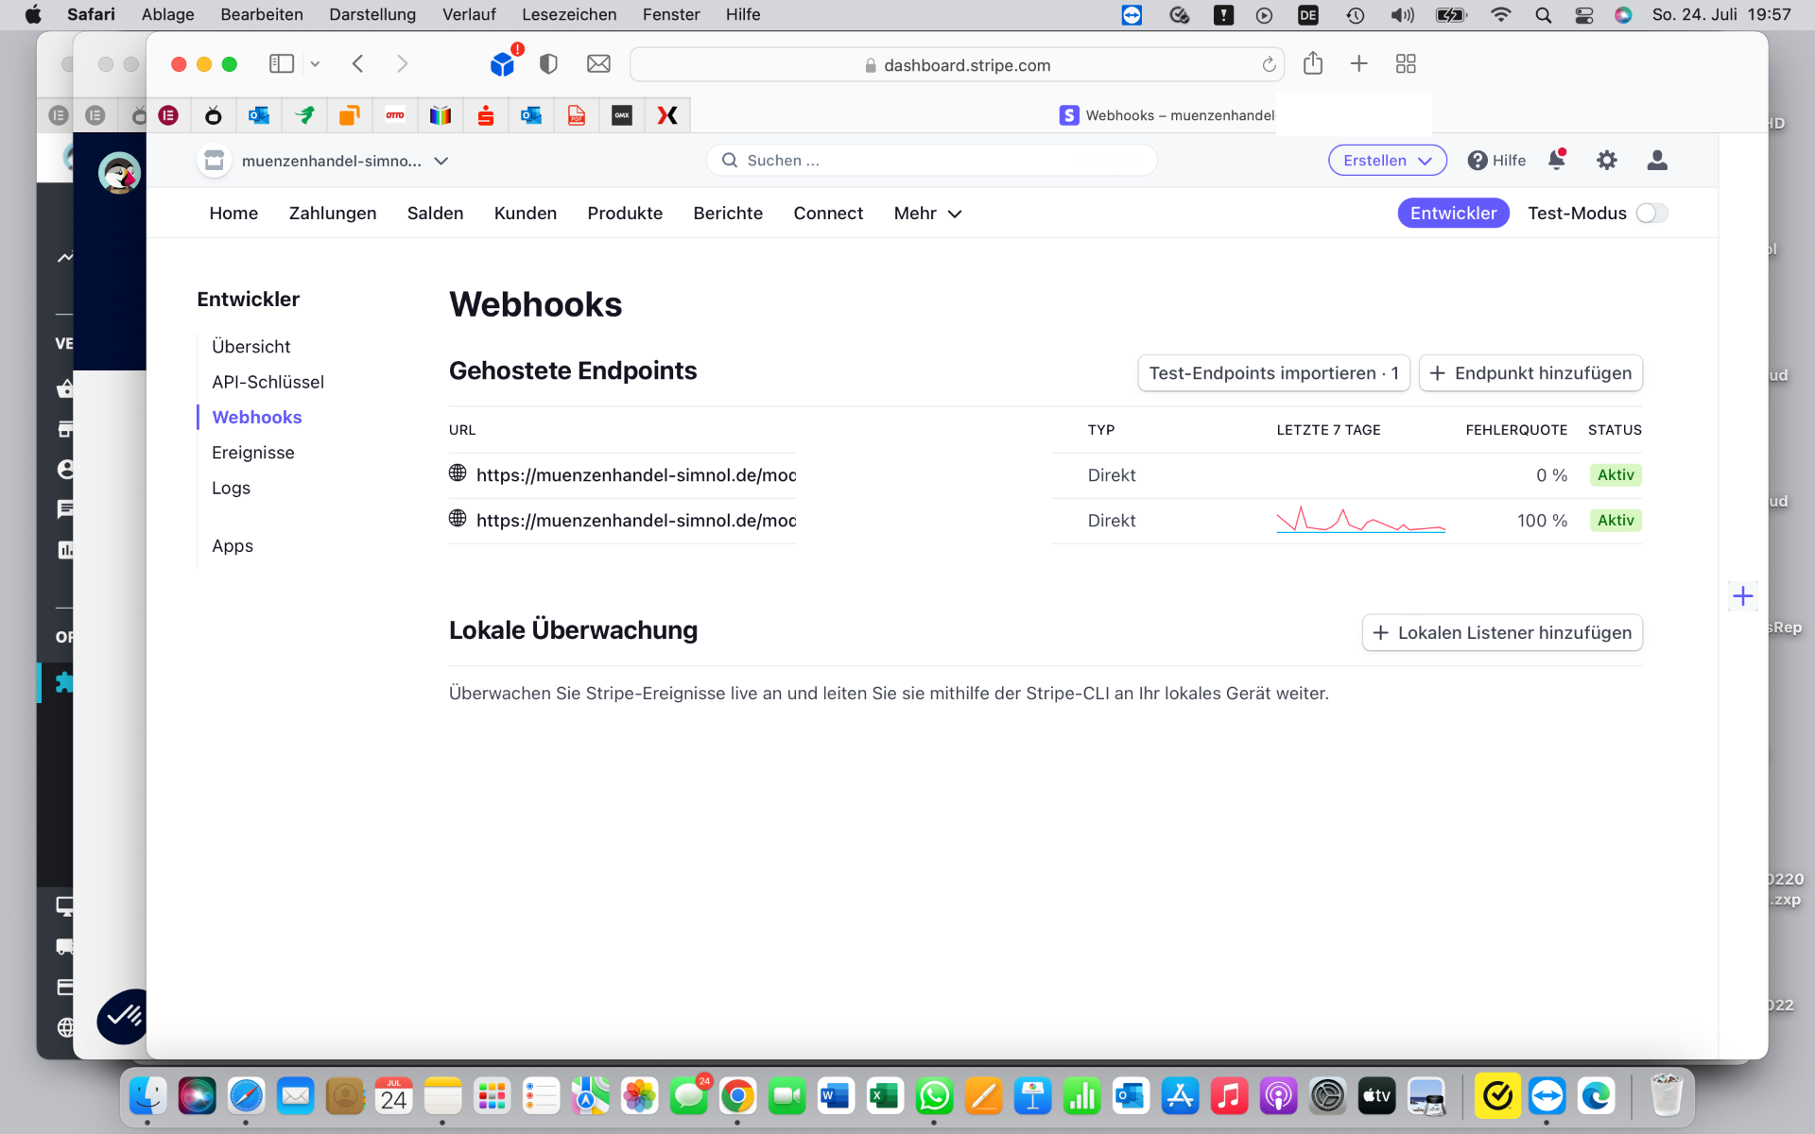The width and height of the screenshot is (1815, 1134).
Task: Open second endpoint's activity sparkline row
Action: coord(1360,521)
